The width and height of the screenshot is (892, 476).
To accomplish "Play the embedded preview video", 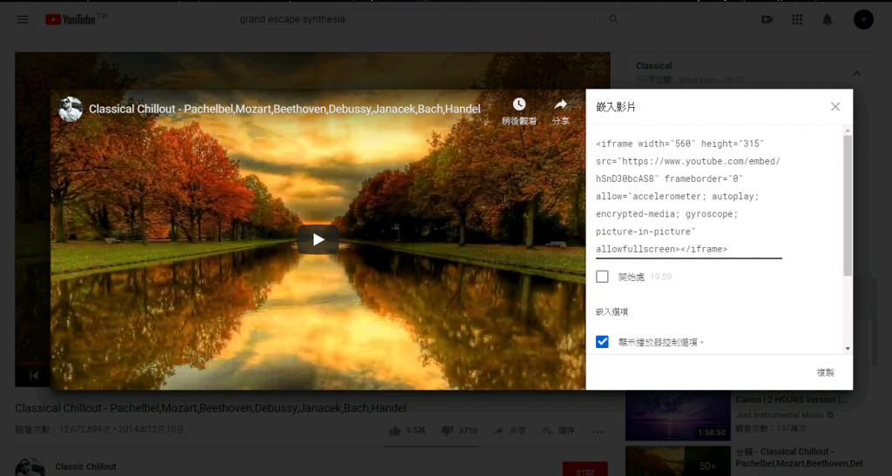I will click(318, 239).
